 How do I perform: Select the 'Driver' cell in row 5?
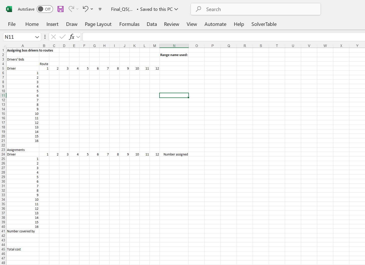click(x=23, y=68)
